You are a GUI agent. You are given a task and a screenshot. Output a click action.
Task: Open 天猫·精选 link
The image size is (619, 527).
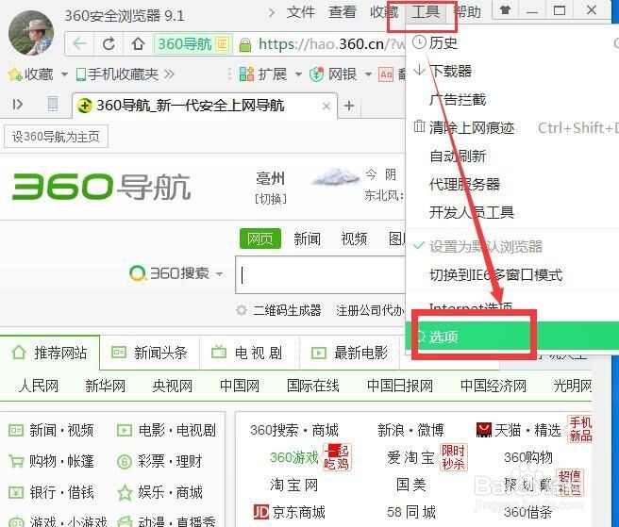pos(518,430)
